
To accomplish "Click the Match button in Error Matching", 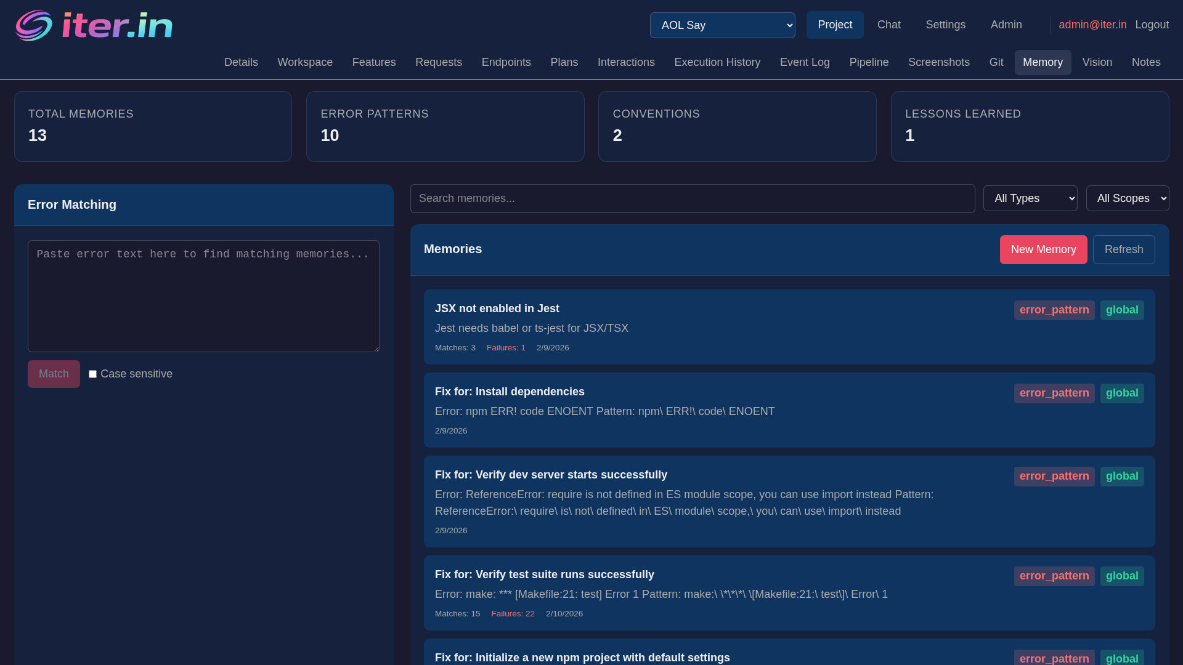I will click(x=54, y=374).
